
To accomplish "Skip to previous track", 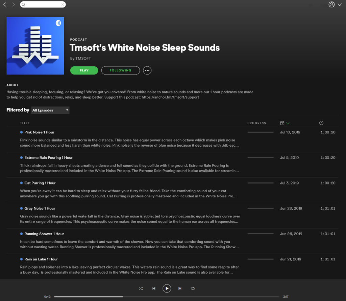I will tap(154, 288).
